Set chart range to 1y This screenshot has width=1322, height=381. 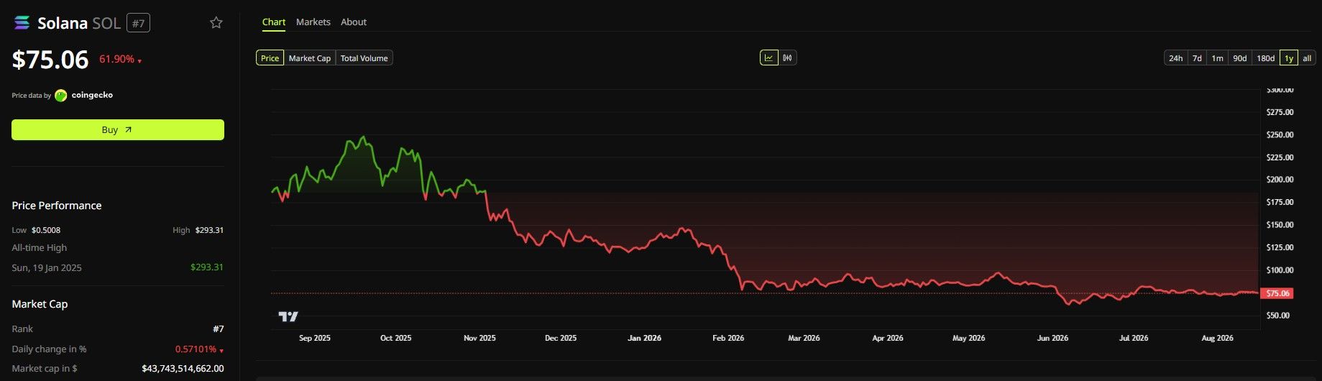click(x=1289, y=58)
